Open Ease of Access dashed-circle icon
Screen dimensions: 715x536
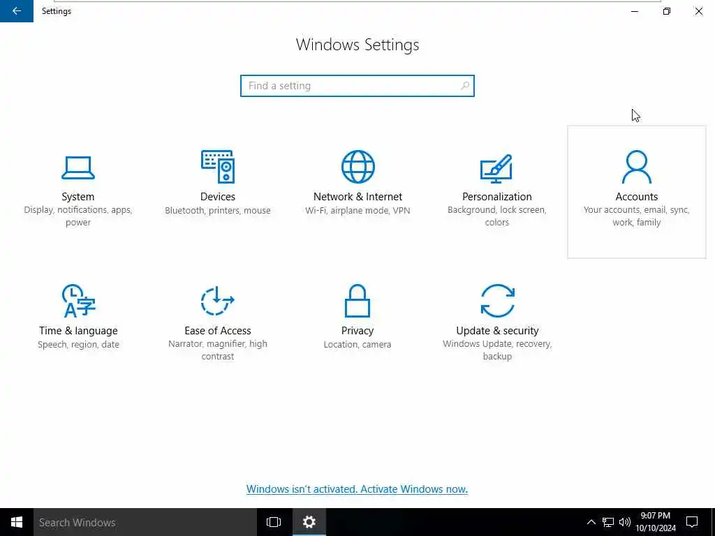(x=218, y=301)
